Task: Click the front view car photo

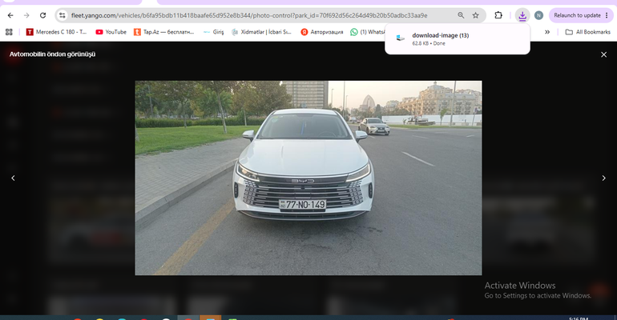Action: 308,178
